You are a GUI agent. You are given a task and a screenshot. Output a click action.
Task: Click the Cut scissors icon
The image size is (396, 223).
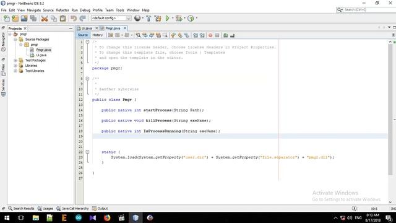[x=45, y=18]
